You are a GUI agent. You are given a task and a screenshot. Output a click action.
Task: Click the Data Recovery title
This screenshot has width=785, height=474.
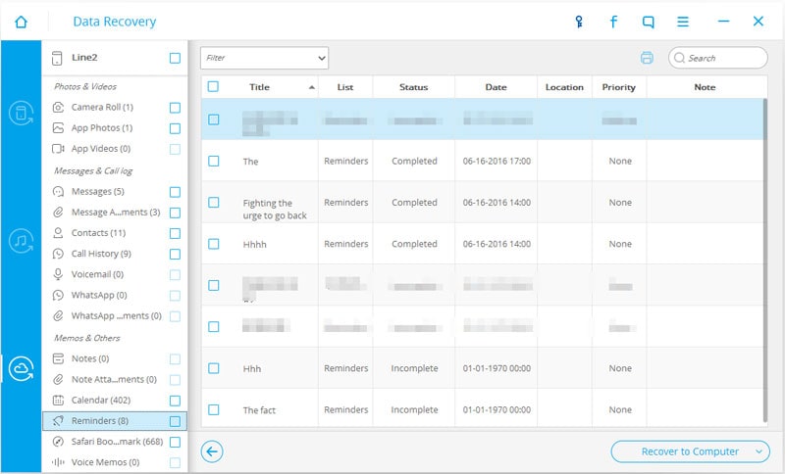[115, 22]
